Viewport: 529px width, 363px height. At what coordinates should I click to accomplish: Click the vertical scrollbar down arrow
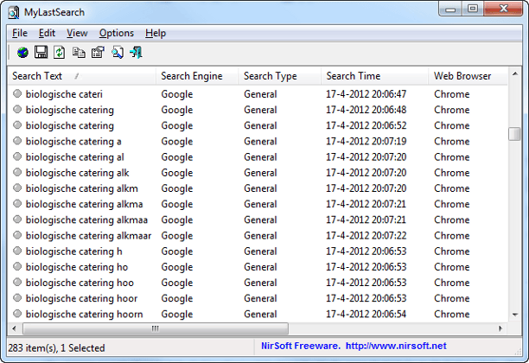(514, 315)
